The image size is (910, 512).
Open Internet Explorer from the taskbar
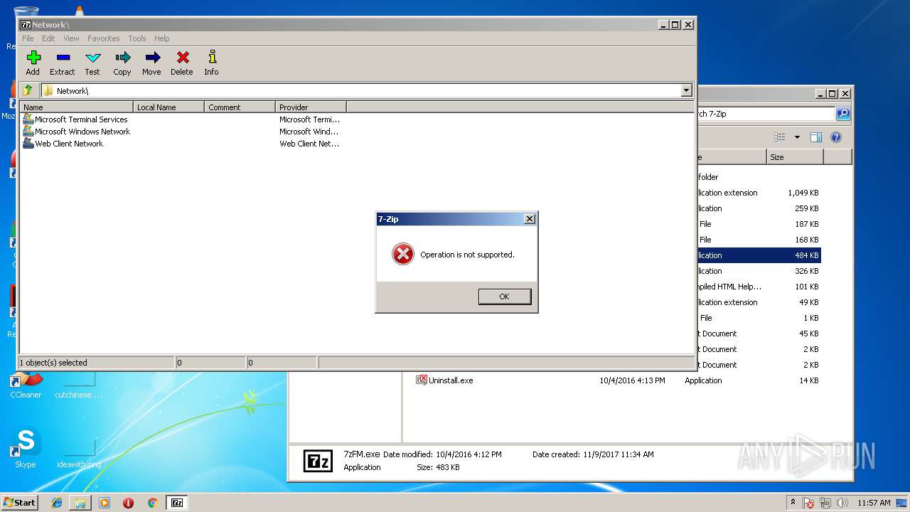57,503
